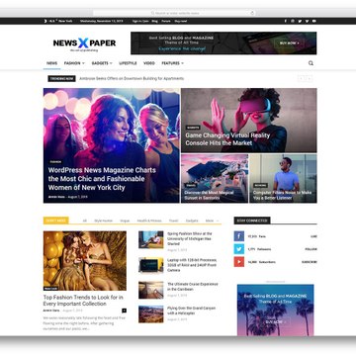Screen dimensions: 356x356
Task: Click the browser address bar field
Action: point(174,13)
